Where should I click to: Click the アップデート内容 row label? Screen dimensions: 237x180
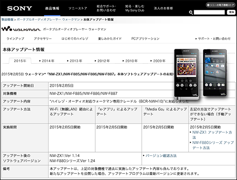(17, 101)
